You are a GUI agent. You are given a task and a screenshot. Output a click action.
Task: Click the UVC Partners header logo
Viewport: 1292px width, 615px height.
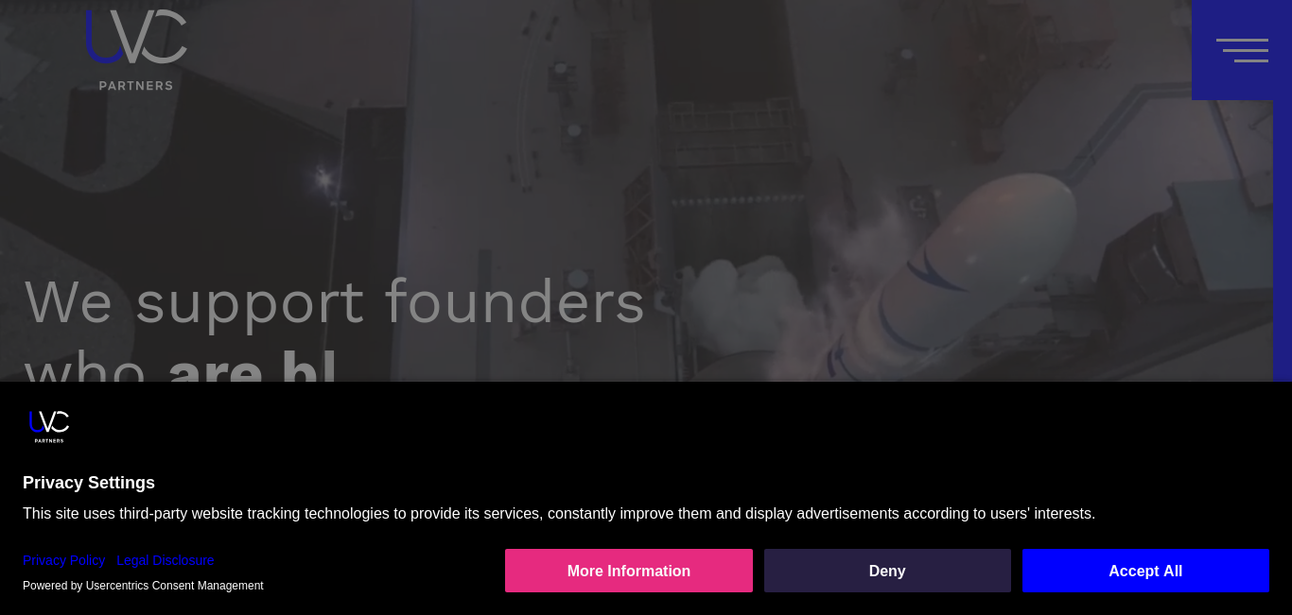click(136, 50)
